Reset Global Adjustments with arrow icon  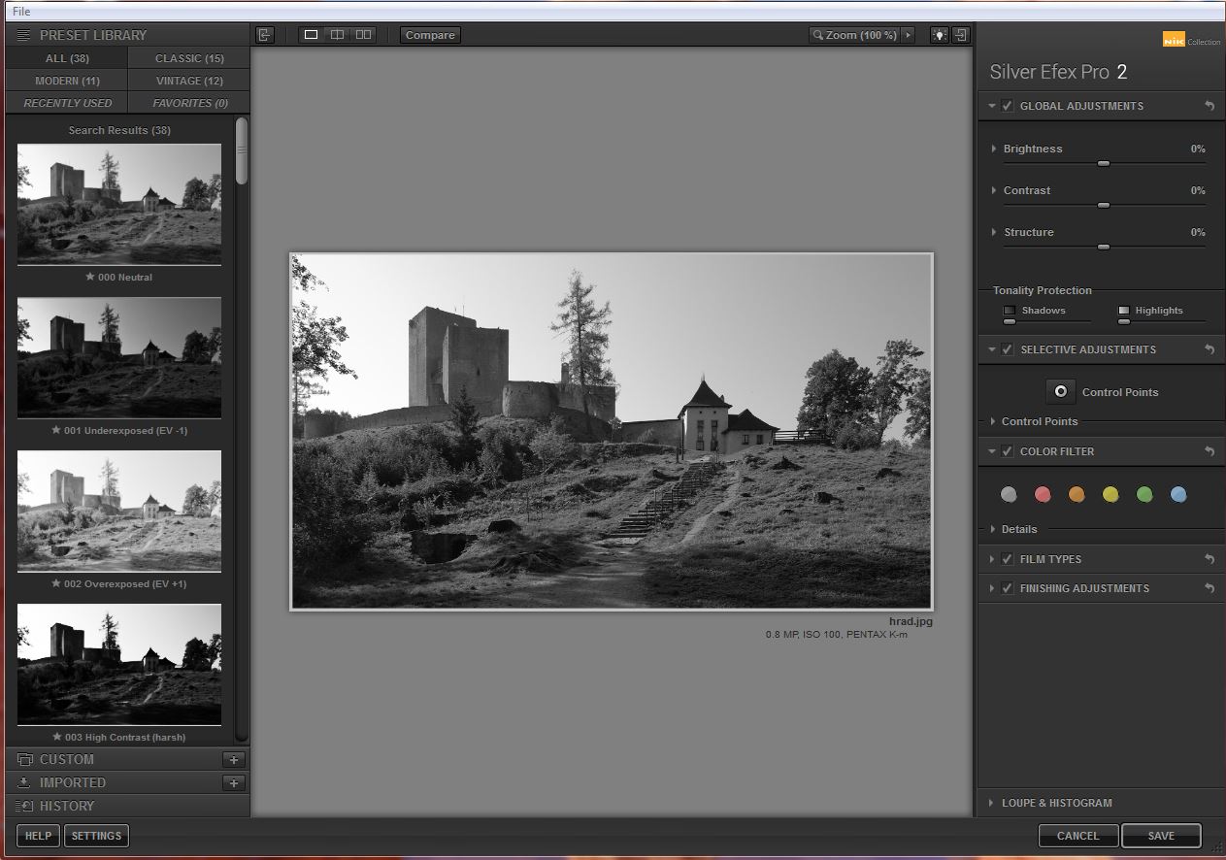1209,106
